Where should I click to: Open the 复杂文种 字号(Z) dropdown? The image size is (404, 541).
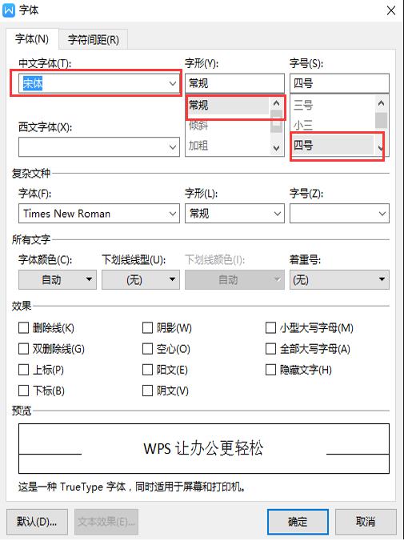tap(339, 213)
